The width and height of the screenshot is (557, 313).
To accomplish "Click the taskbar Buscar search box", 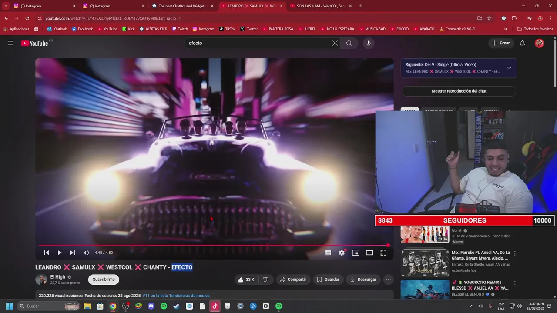I will pos(49,306).
